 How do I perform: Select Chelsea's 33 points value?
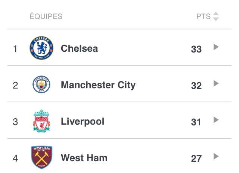tap(196, 49)
